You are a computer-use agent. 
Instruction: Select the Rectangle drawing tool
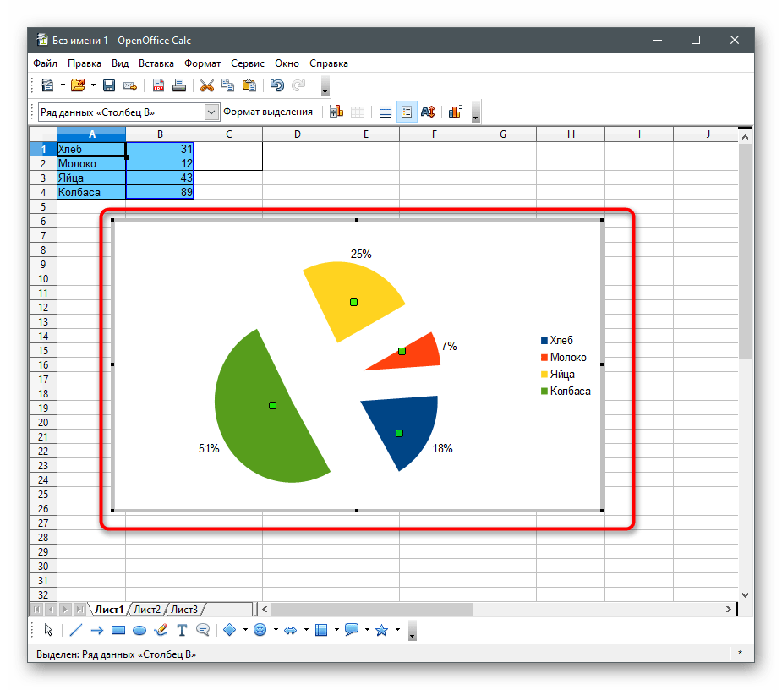[x=118, y=630]
